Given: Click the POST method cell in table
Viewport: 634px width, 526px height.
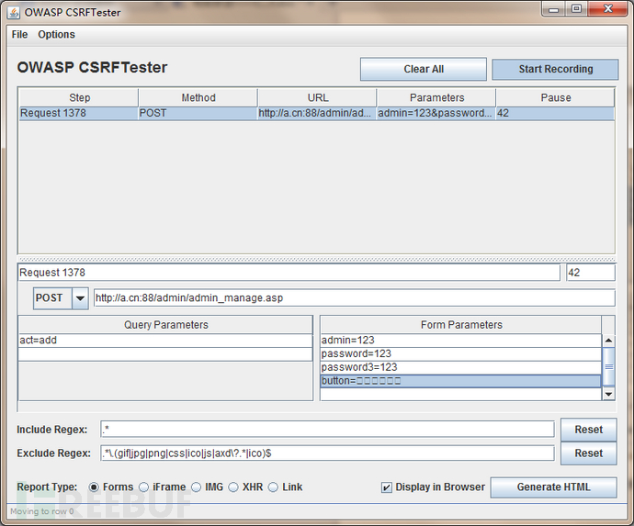Looking at the screenshot, I should point(198,113).
